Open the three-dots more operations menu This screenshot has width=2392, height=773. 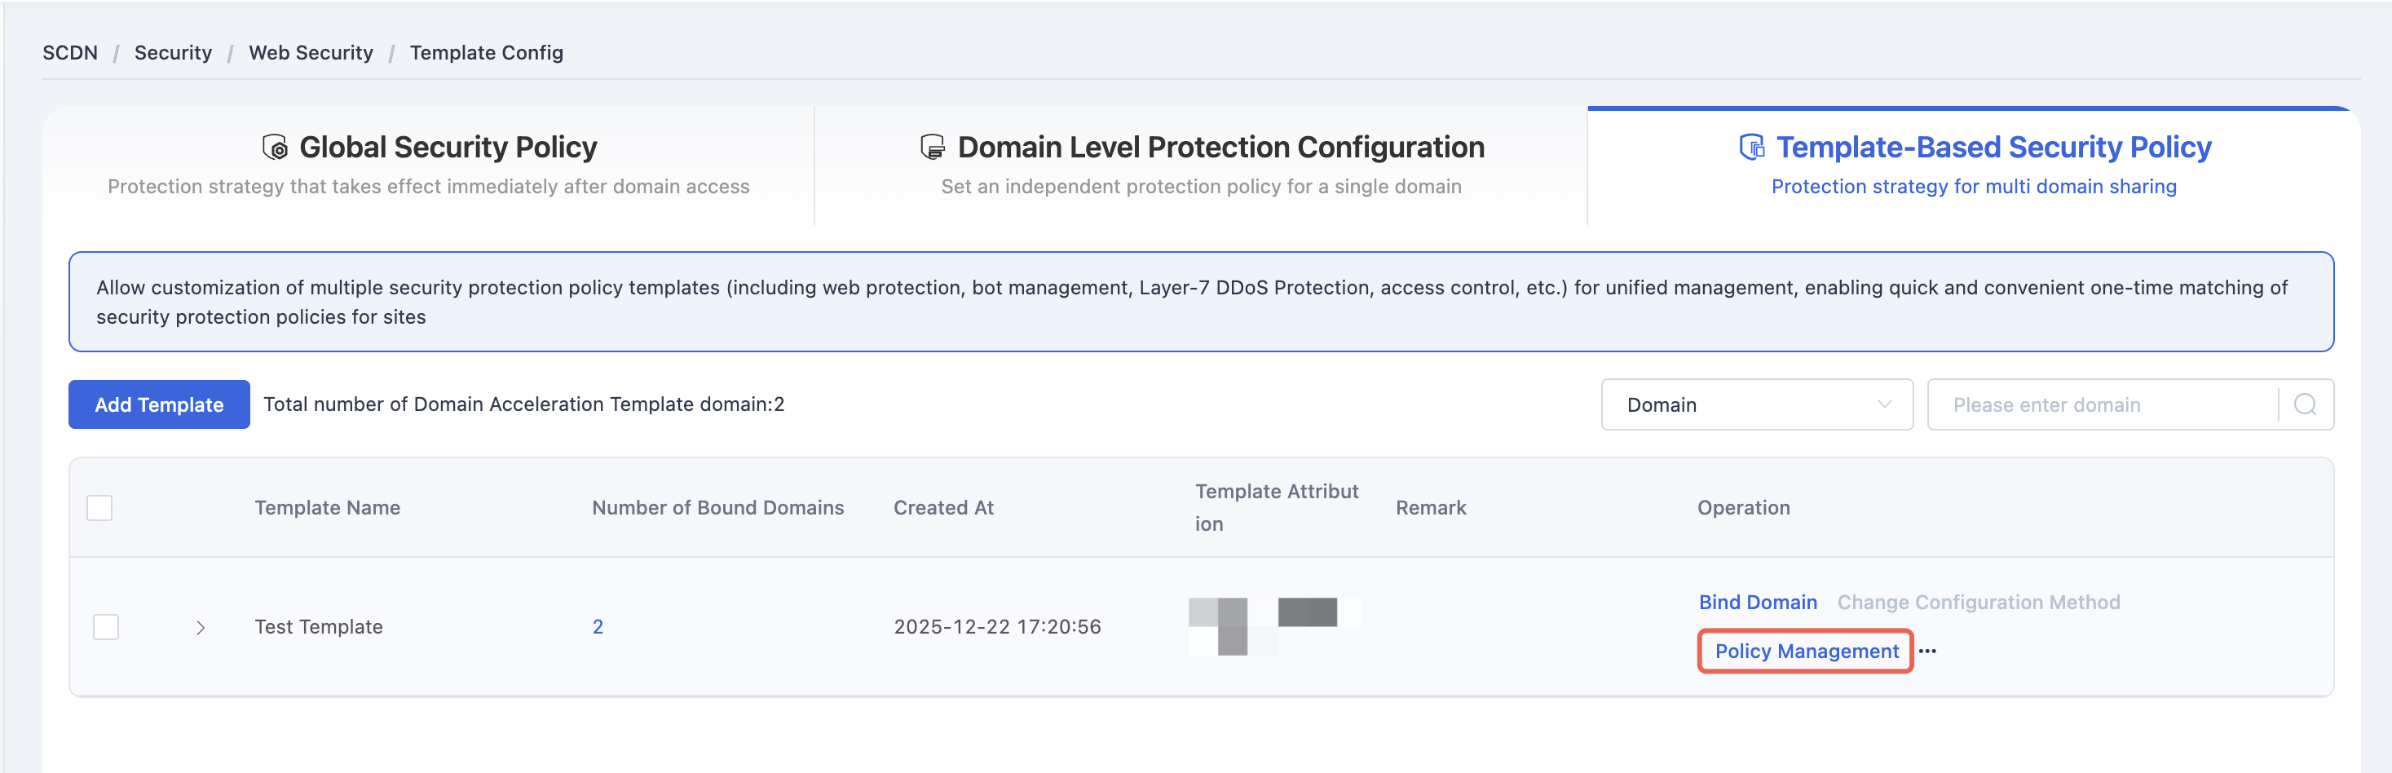coord(1928,652)
